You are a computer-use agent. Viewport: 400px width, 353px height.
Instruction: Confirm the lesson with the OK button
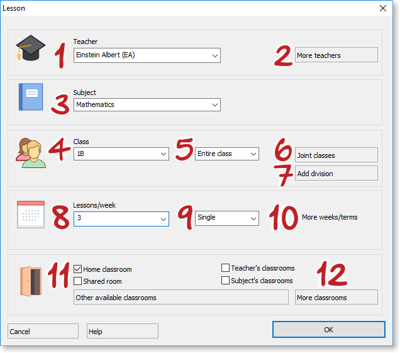point(328,330)
